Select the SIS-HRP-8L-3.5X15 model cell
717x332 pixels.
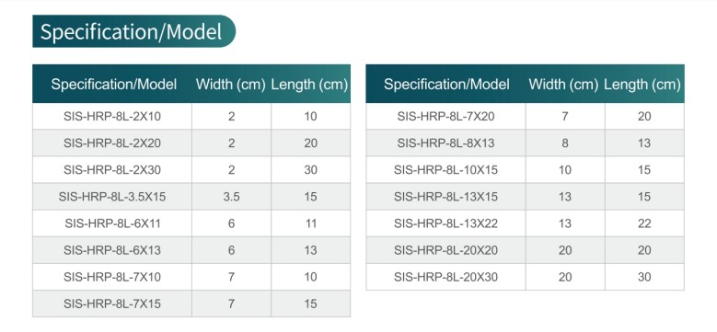click(x=112, y=197)
